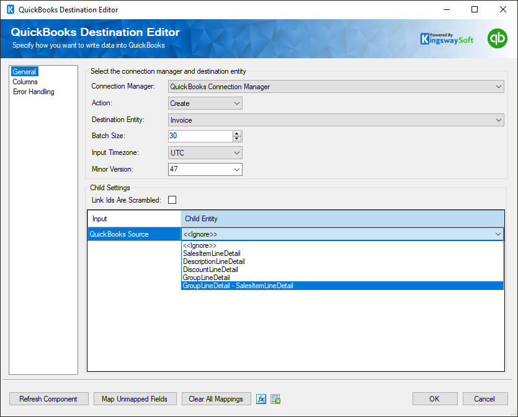Open the Destination Entity dropdown showing Invoice
The width and height of the screenshot is (518, 417).
(336, 120)
